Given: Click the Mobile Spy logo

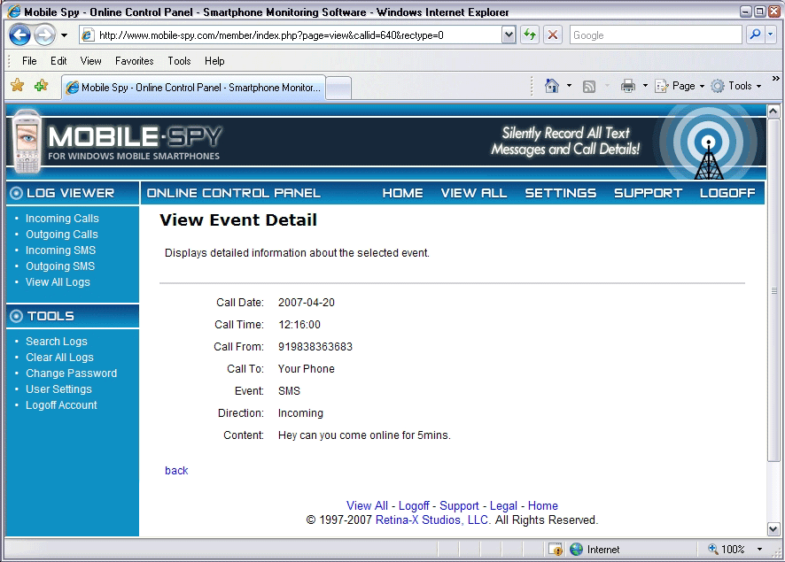Looking at the screenshot, I should click(118, 142).
